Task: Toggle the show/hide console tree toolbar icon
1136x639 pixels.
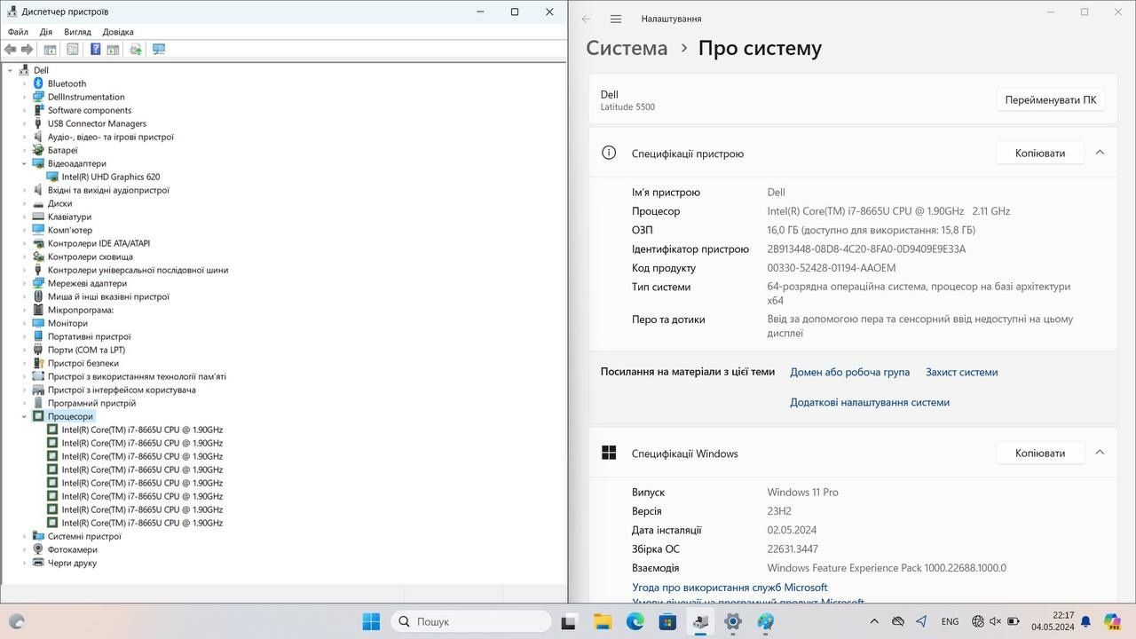Action: [x=50, y=50]
